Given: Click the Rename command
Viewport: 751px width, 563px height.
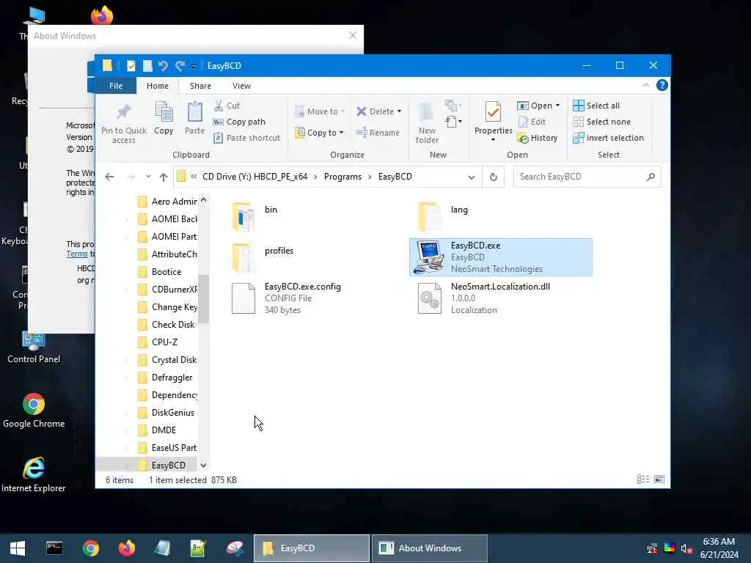Looking at the screenshot, I should pos(378,133).
